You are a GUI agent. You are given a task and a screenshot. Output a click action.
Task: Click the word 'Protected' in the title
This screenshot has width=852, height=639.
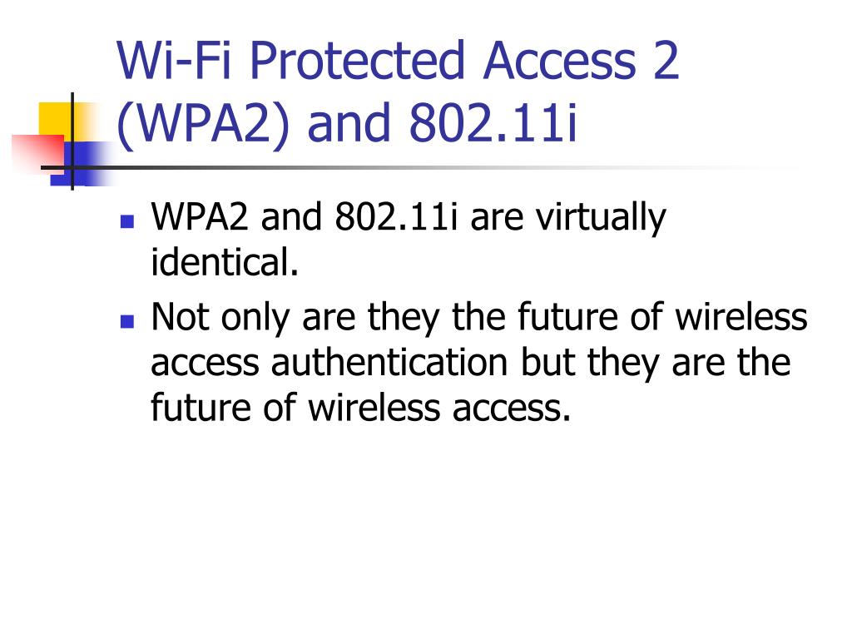point(357,61)
